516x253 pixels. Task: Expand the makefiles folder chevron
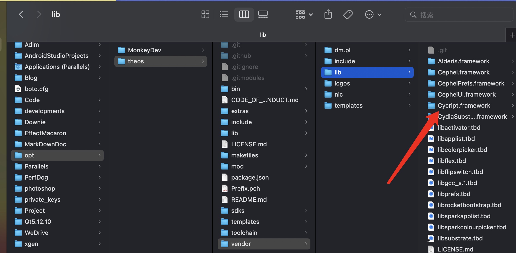coord(306,155)
